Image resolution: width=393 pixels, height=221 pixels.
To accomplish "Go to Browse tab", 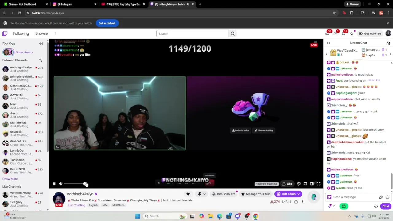I will (x=41, y=33).
